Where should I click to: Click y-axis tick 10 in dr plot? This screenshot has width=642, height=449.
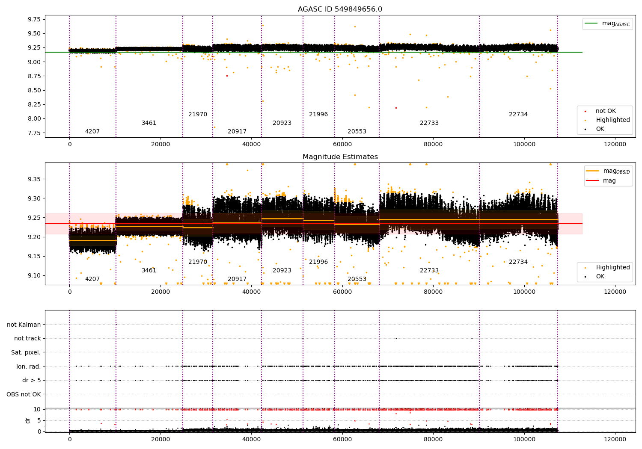[x=37, y=409]
